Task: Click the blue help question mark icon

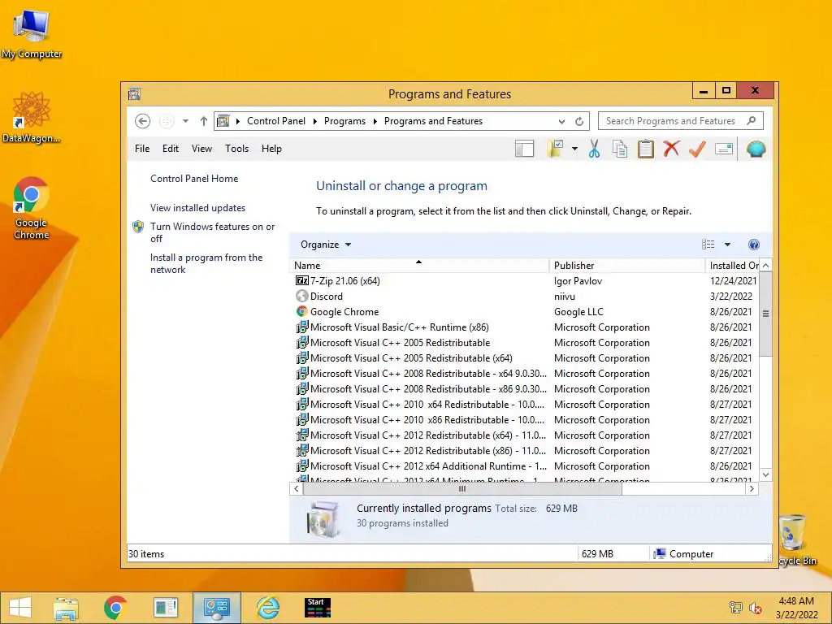Action: (753, 245)
